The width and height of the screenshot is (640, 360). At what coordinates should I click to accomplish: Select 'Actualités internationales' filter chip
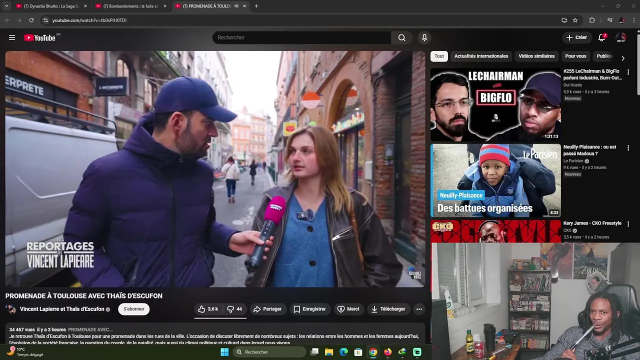(481, 56)
